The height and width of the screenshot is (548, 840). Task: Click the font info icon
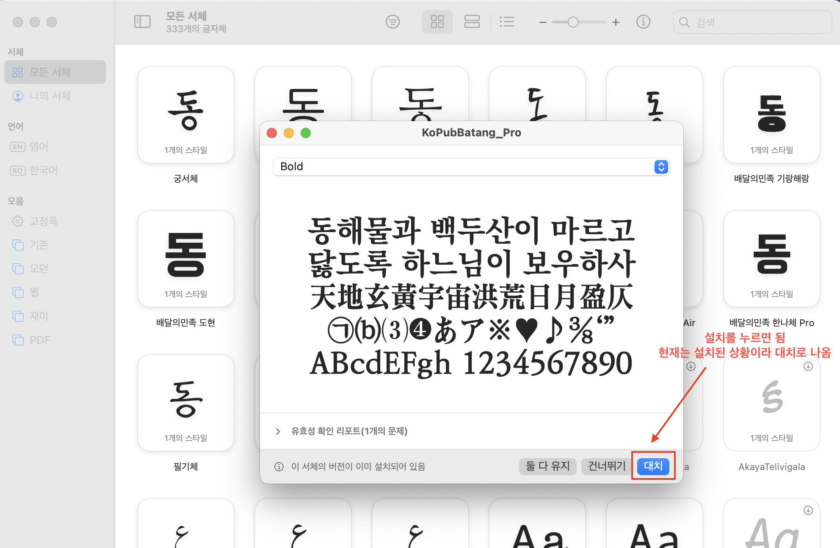click(x=643, y=22)
